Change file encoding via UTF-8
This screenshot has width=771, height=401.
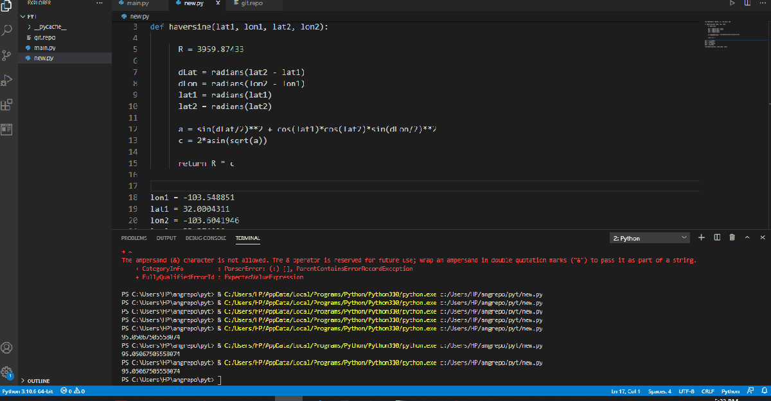[x=686, y=391]
